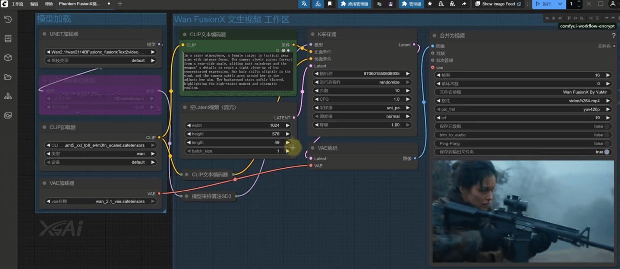Open the queue history sidebar icon
This screenshot has height=269, width=620.
(x=8, y=19)
